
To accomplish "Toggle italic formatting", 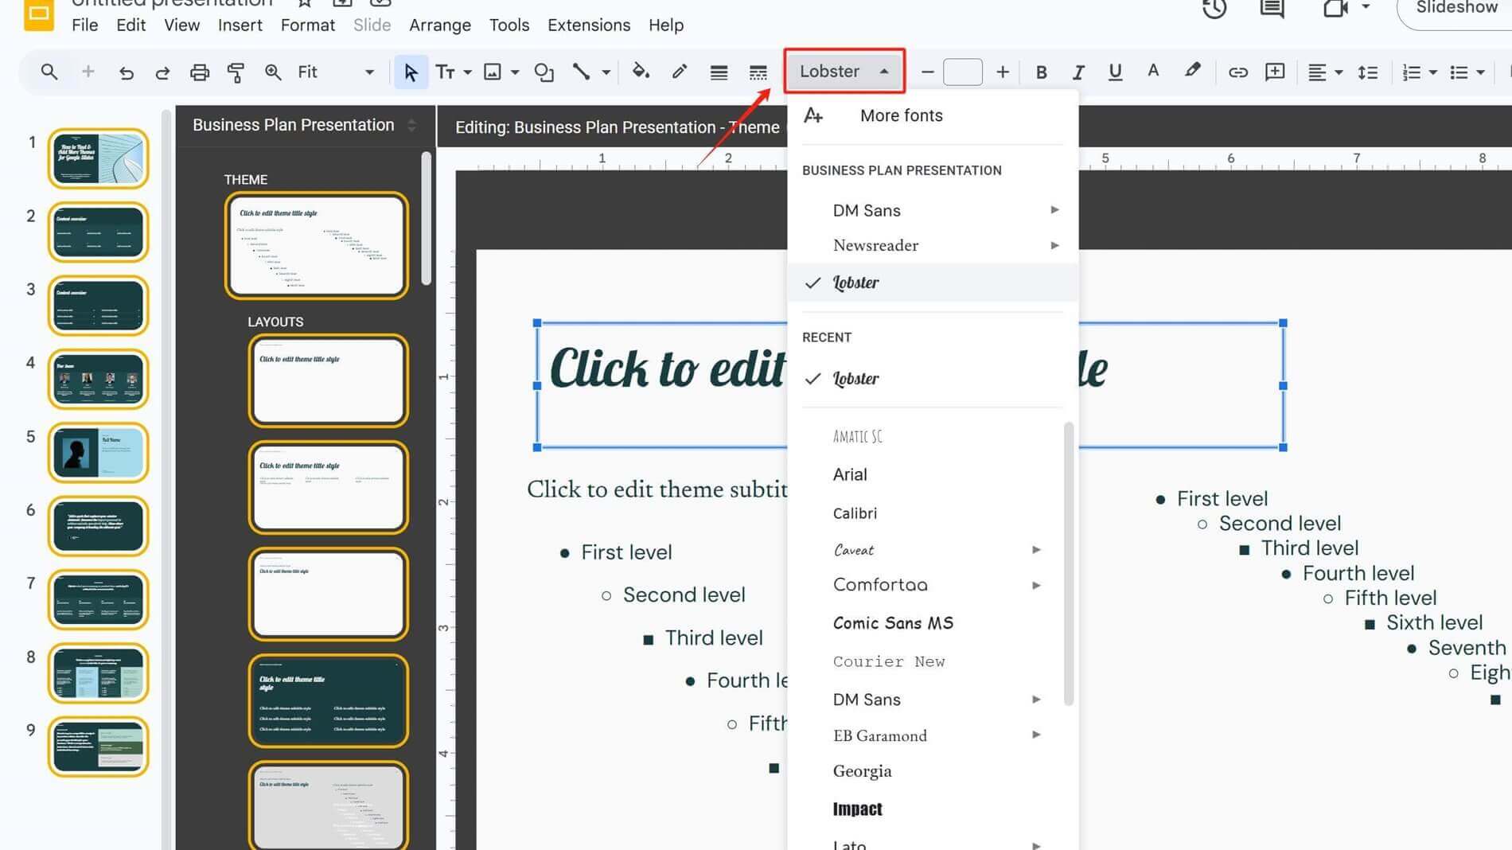I will pos(1077,72).
